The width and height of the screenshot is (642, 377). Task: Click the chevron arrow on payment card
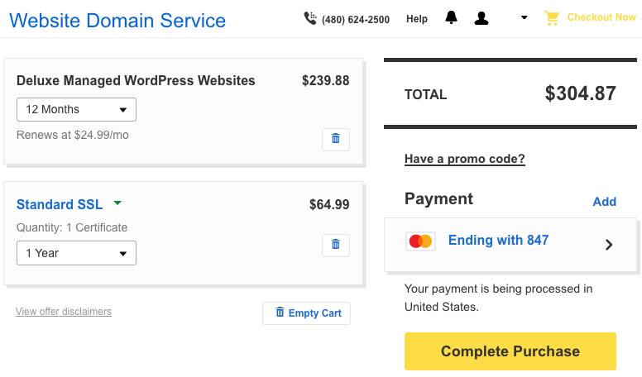(609, 245)
